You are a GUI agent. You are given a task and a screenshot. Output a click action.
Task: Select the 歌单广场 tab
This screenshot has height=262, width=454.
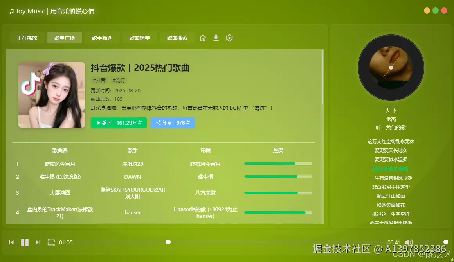click(x=64, y=38)
